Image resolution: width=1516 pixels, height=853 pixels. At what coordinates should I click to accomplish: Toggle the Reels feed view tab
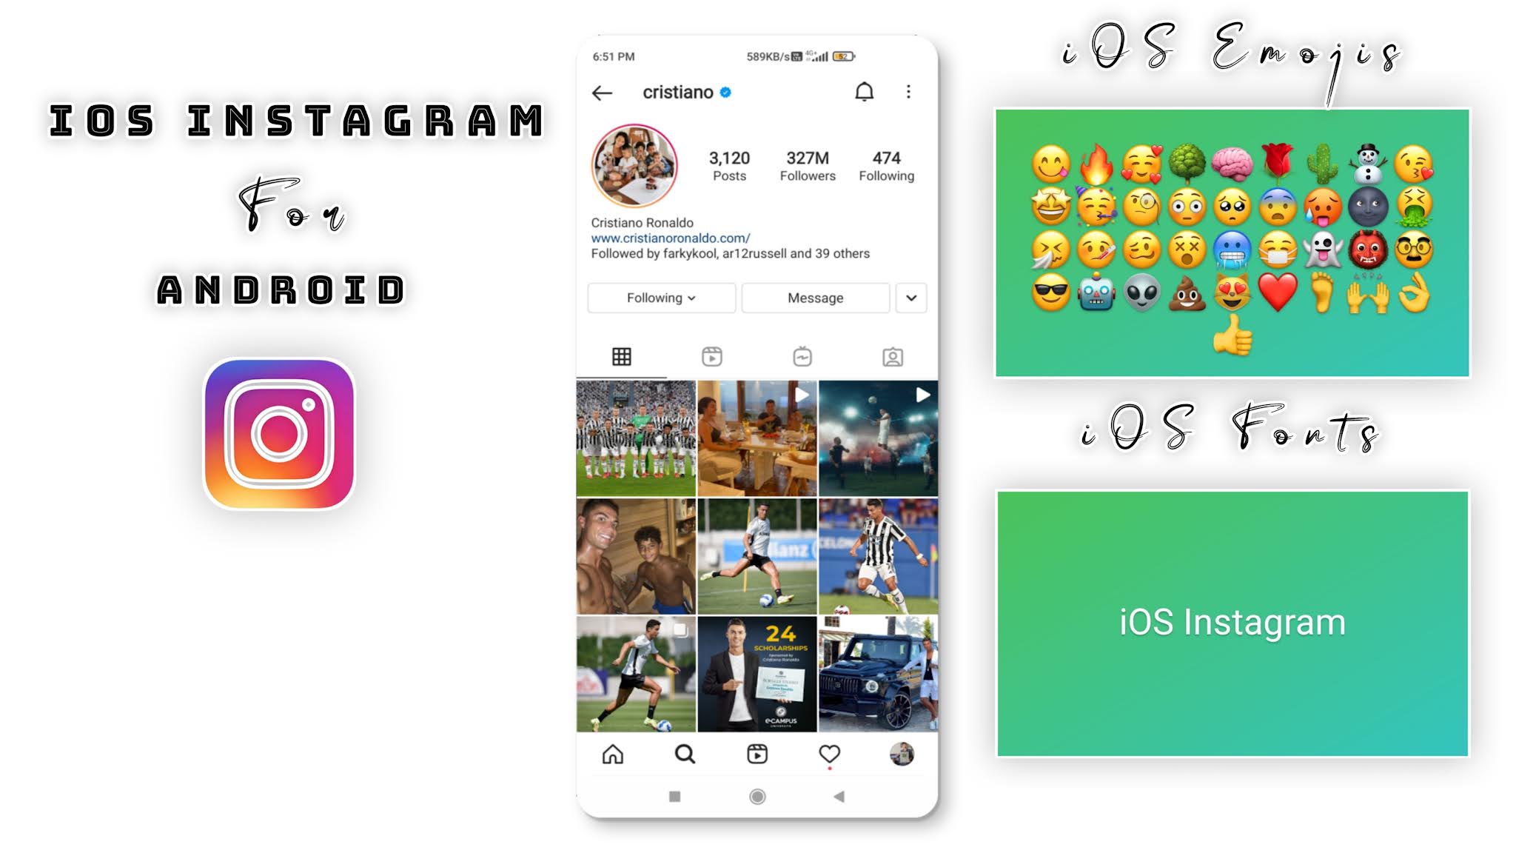[712, 355]
